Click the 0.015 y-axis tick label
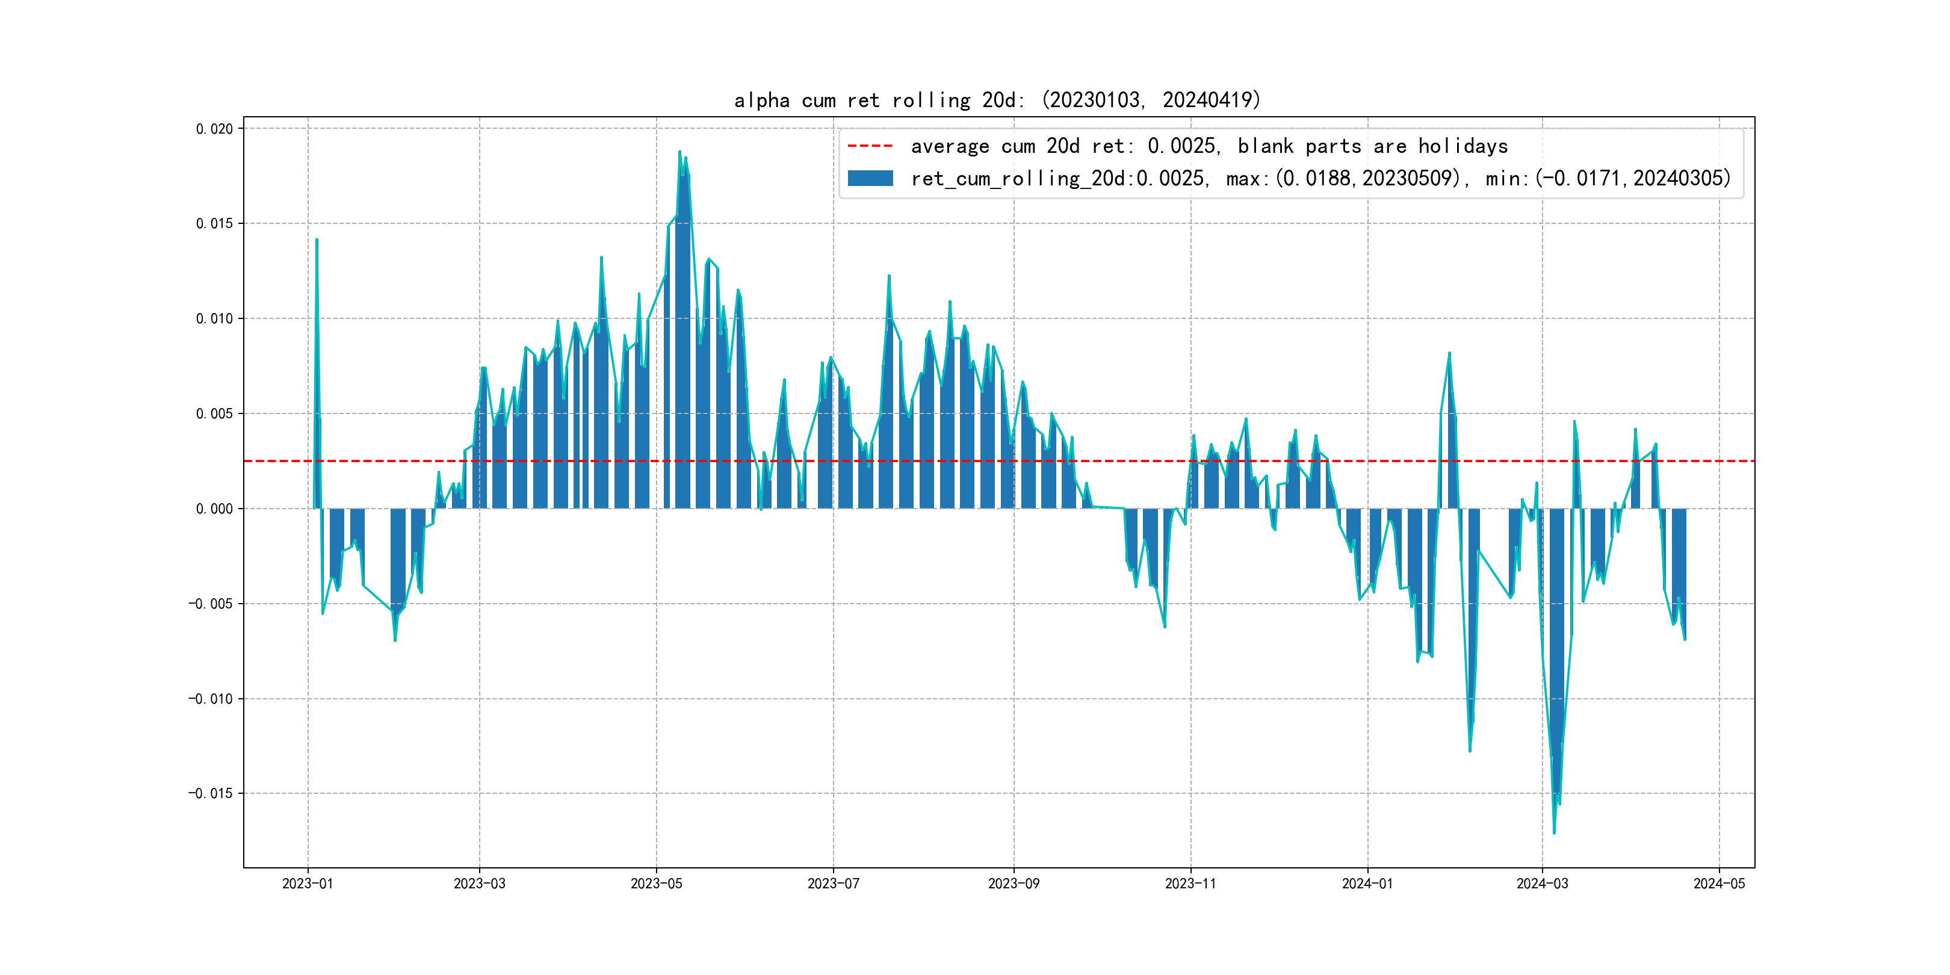The image size is (1950, 975). coord(214,223)
